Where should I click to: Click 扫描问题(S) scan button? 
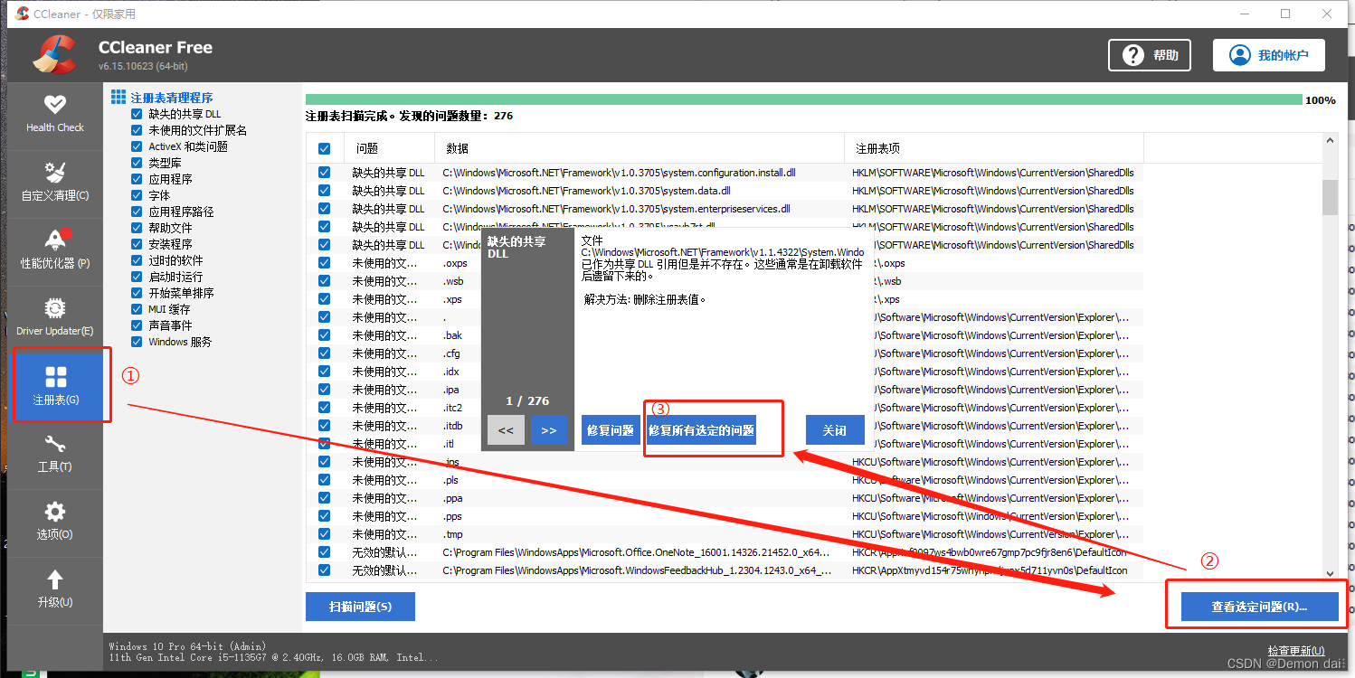coord(360,607)
